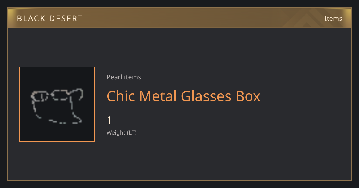Go to the Items section link

pyautogui.click(x=333, y=18)
